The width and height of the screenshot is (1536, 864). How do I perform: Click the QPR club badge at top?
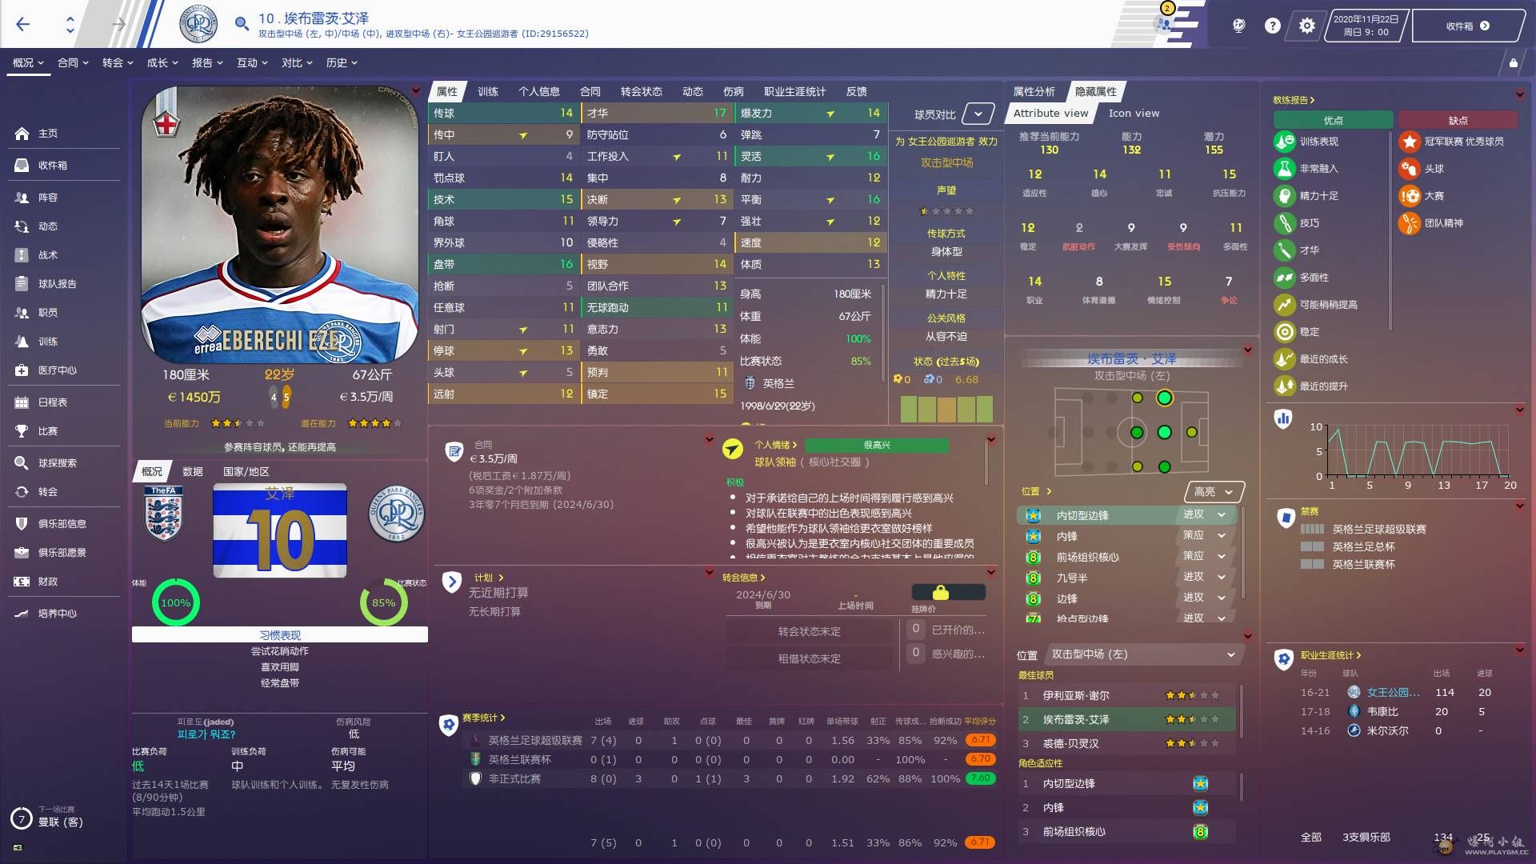[x=198, y=25]
